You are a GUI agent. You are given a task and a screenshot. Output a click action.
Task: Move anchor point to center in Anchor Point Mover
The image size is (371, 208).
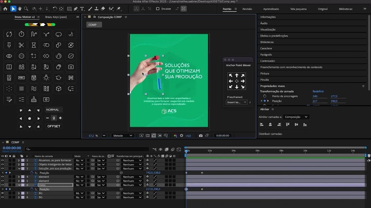pos(237,81)
